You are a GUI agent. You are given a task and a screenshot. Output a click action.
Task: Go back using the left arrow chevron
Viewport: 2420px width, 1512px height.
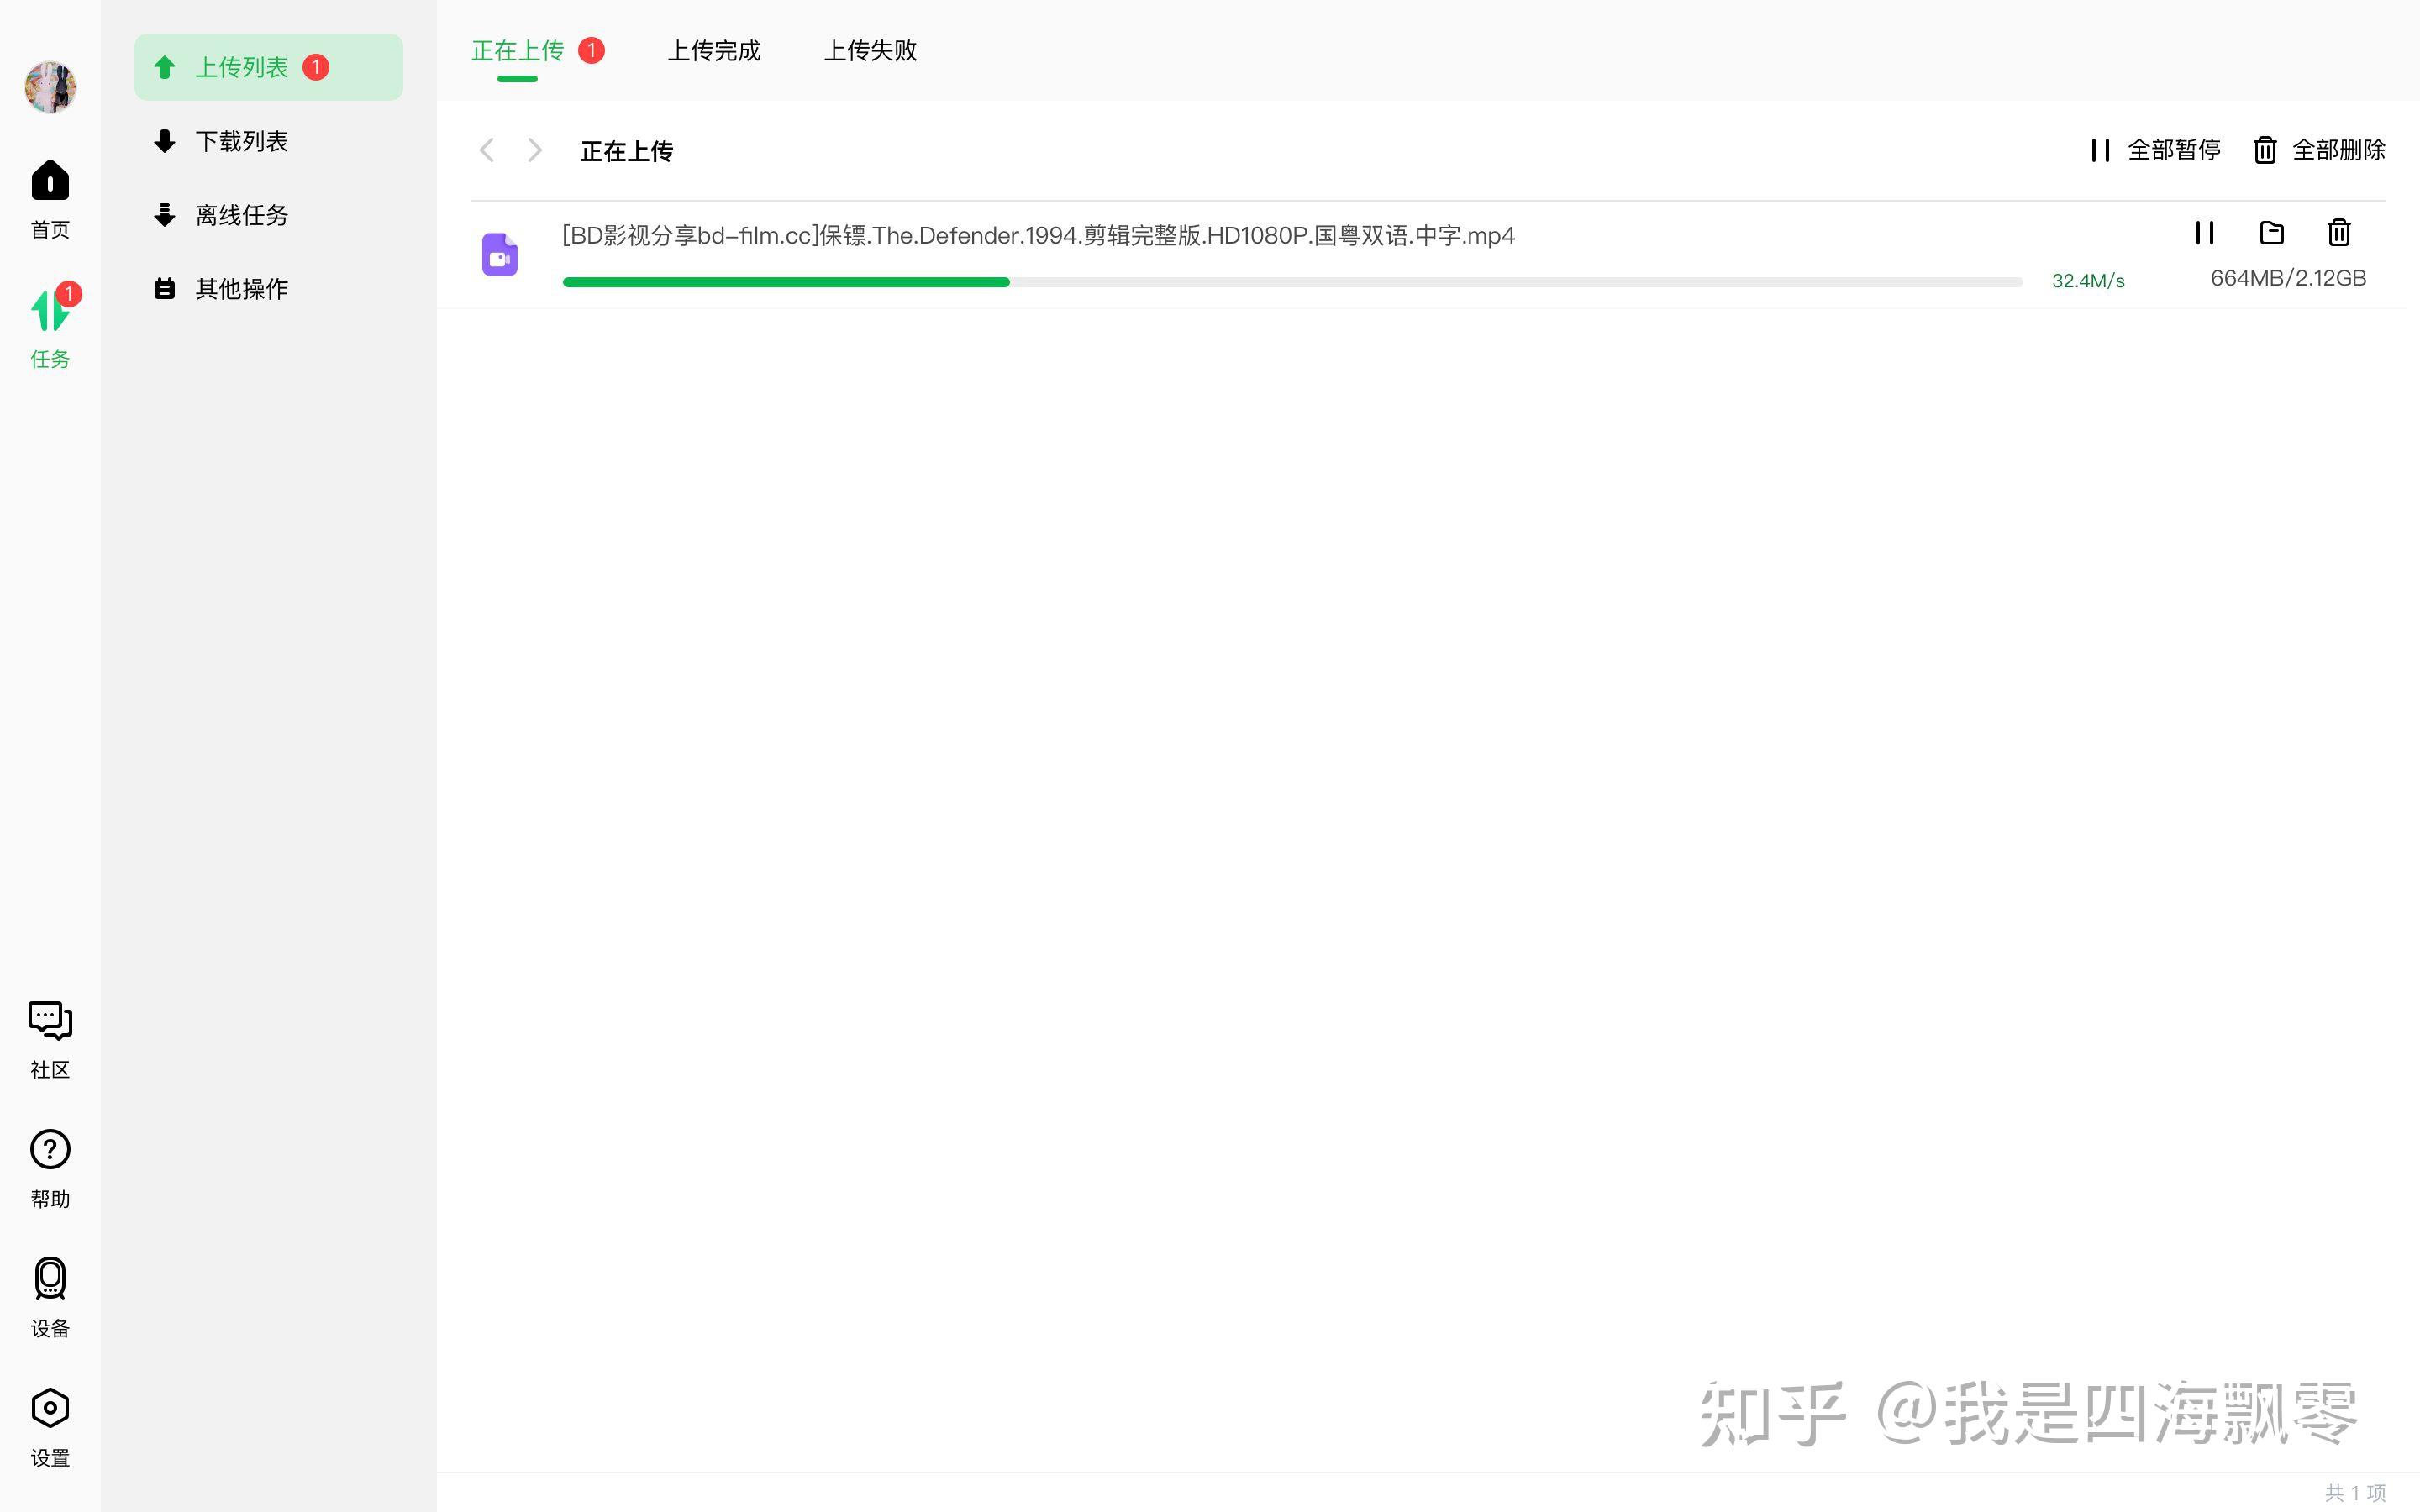point(487,150)
